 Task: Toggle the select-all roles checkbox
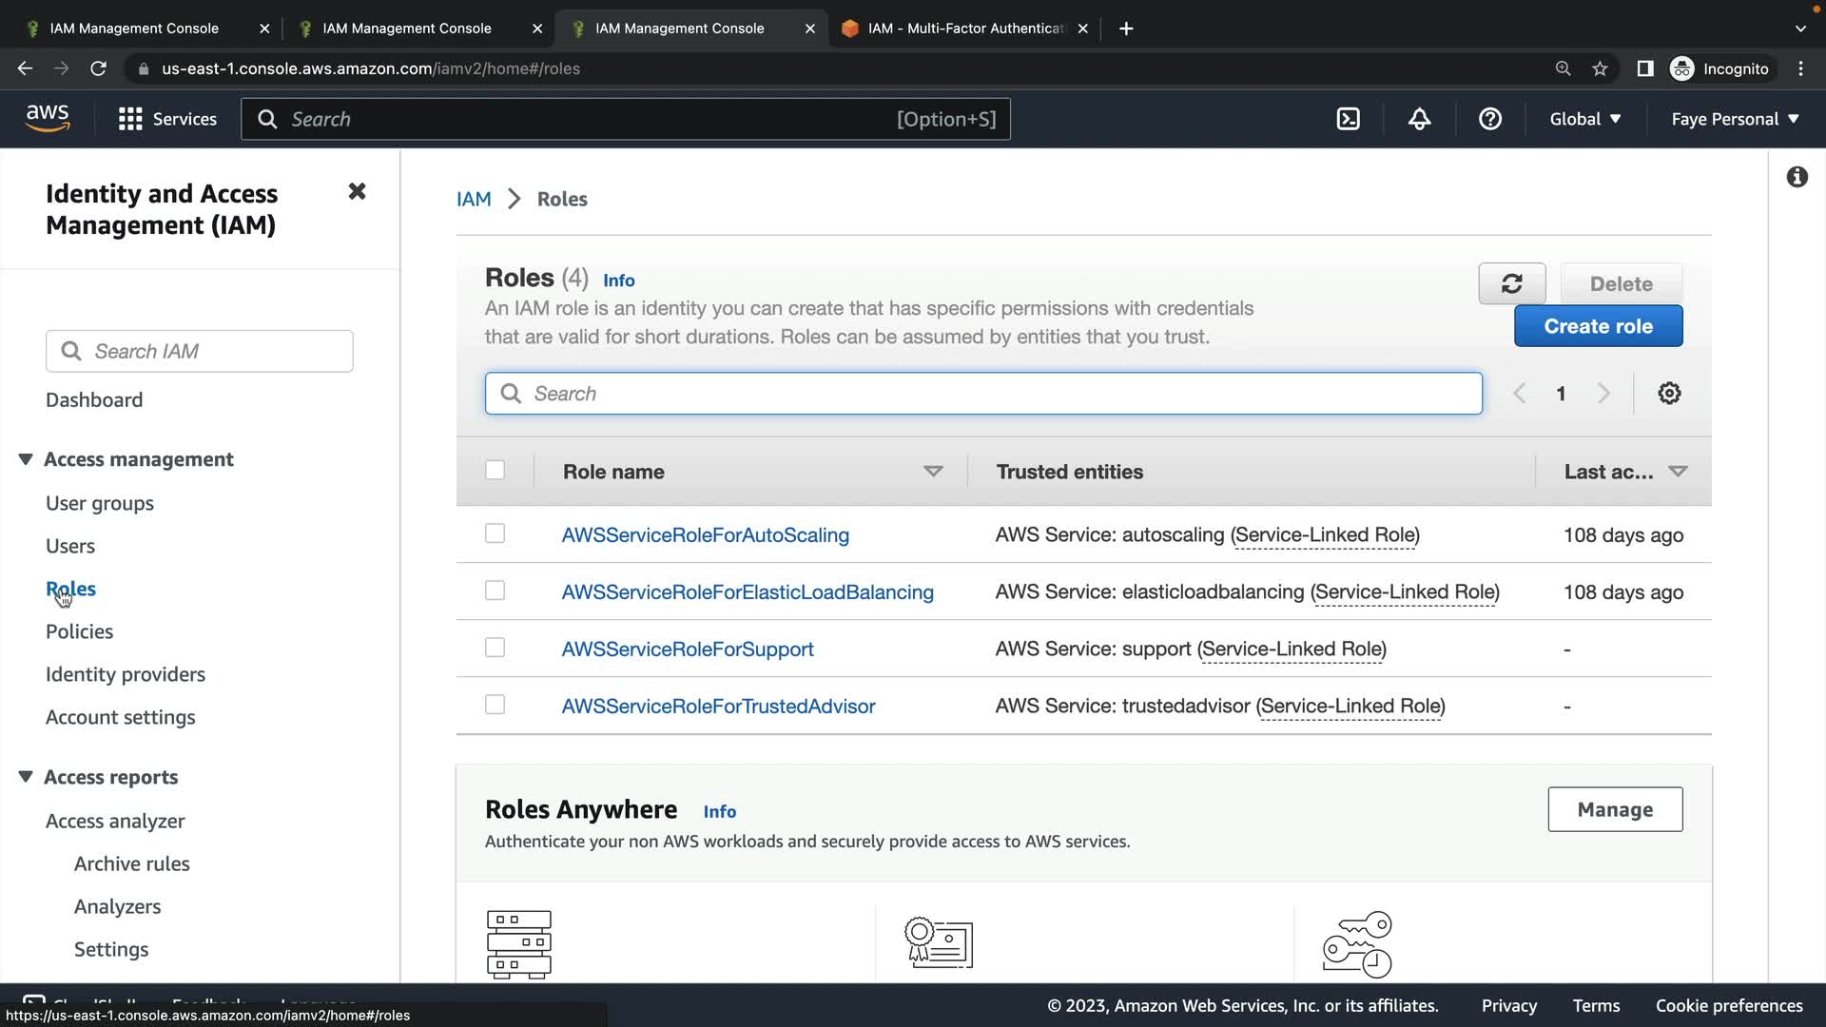pyautogui.click(x=495, y=471)
